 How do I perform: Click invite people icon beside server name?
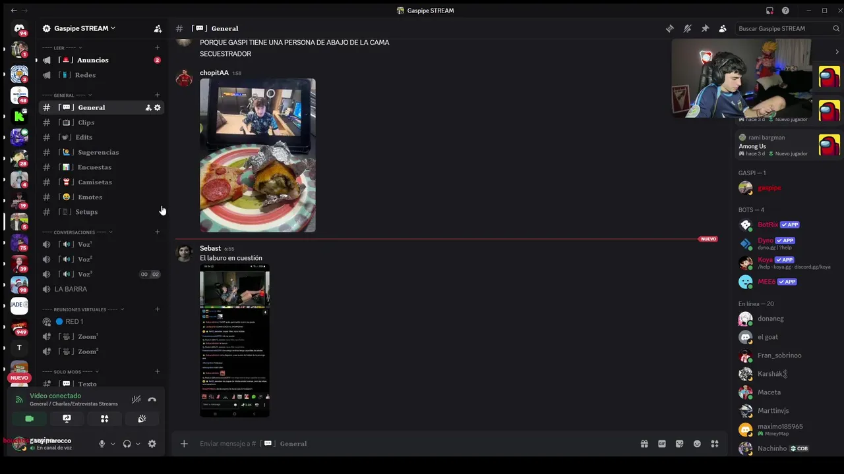click(x=158, y=28)
